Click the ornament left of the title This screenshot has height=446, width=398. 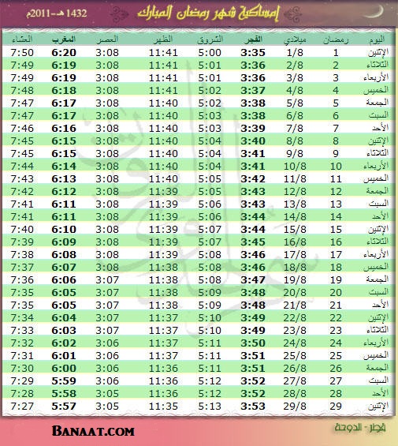click(x=119, y=14)
